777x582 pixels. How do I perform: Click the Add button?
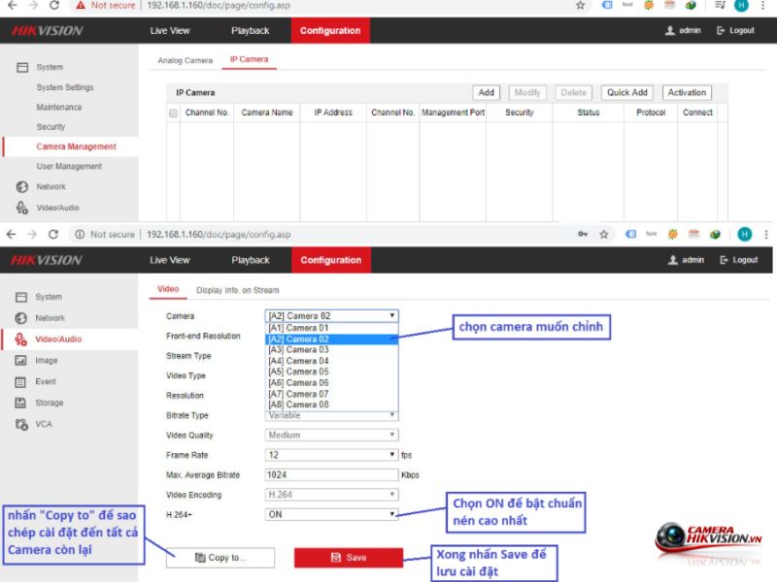coord(487,92)
